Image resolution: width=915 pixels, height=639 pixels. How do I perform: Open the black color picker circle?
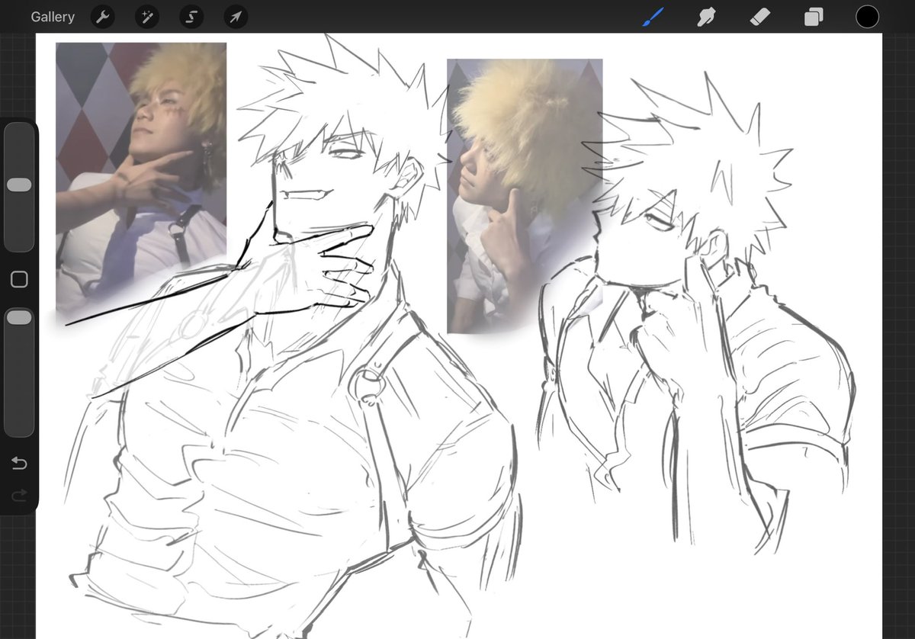pyautogui.click(x=867, y=17)
